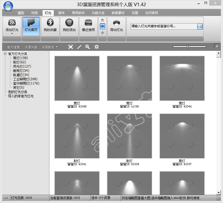Click the link icon at toolbar right

217,46
